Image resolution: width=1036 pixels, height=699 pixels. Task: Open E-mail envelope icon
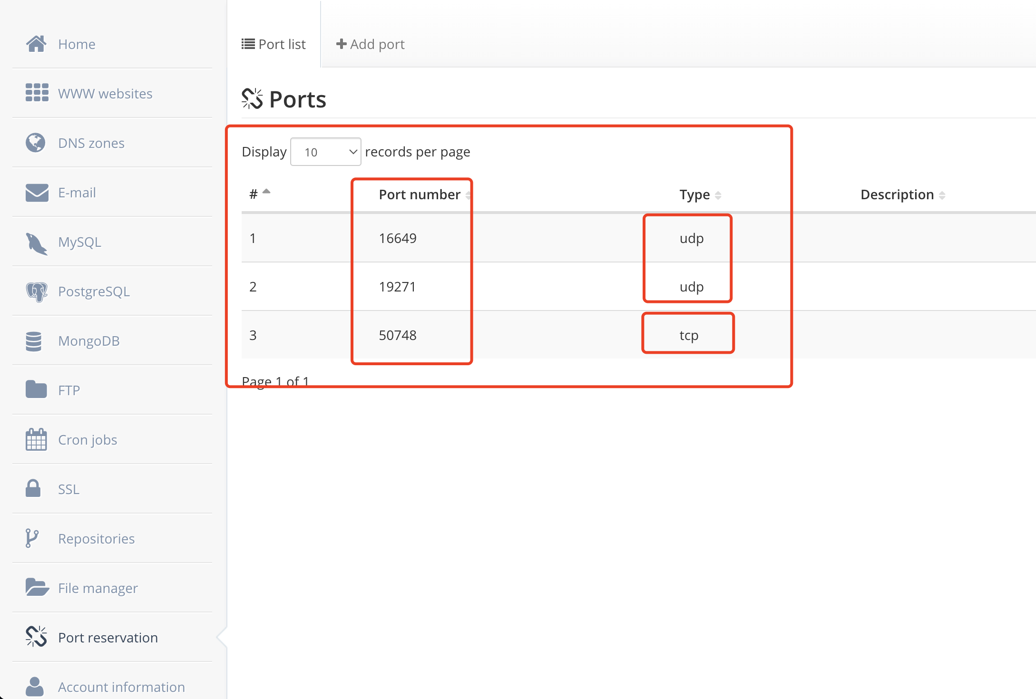(37, 193)
